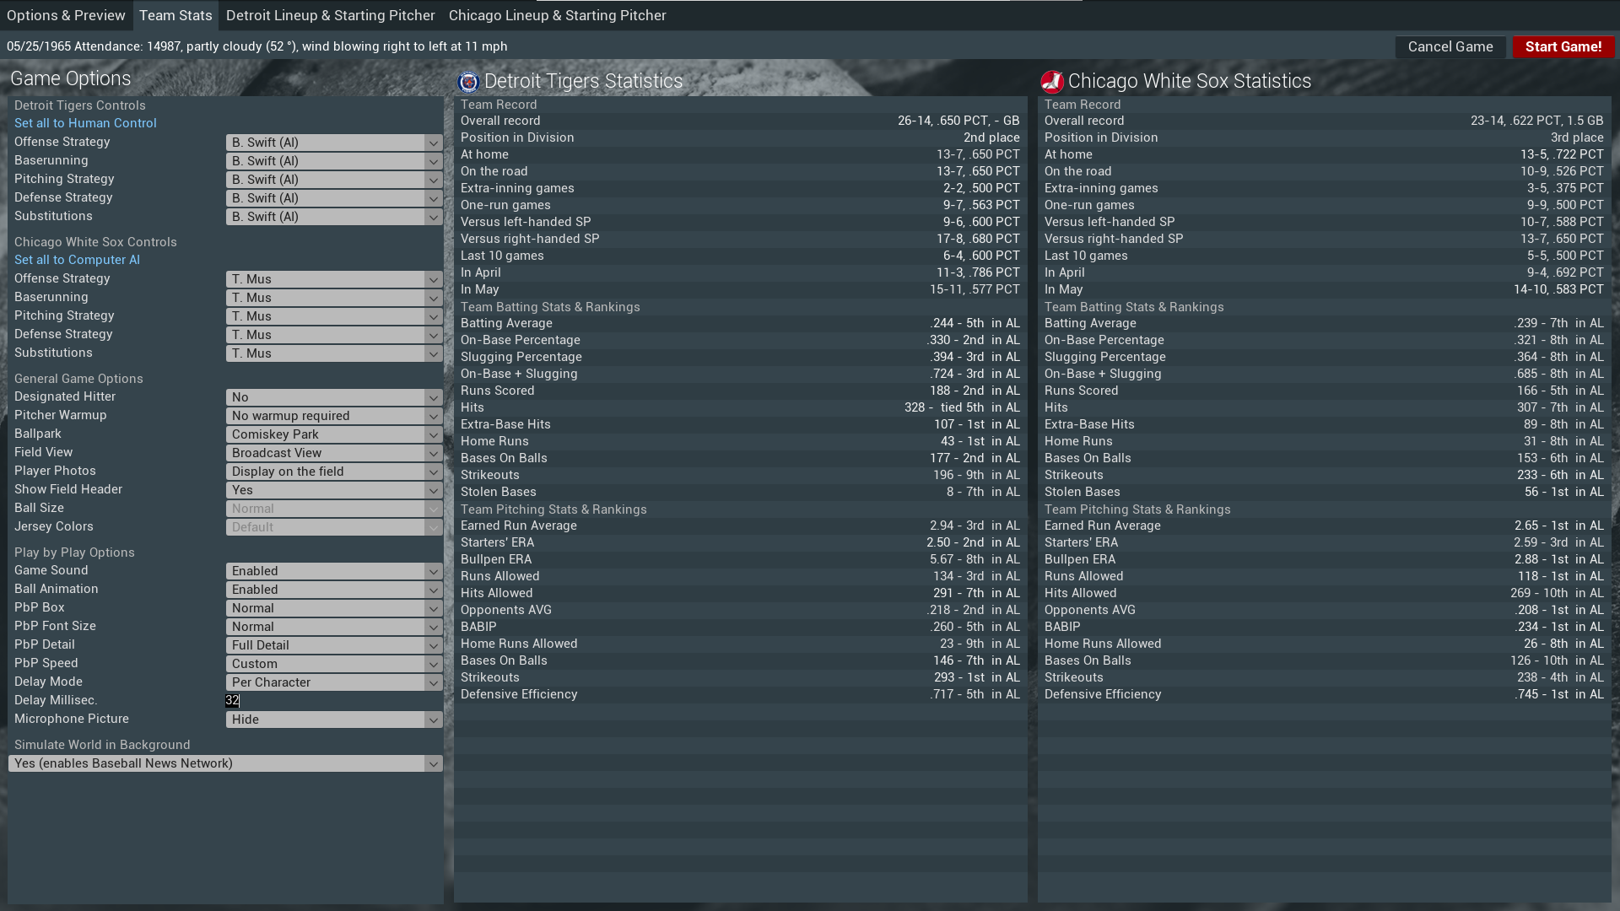Click Detroit Bullpen ERA 5.67 value

tap(975, 559)
